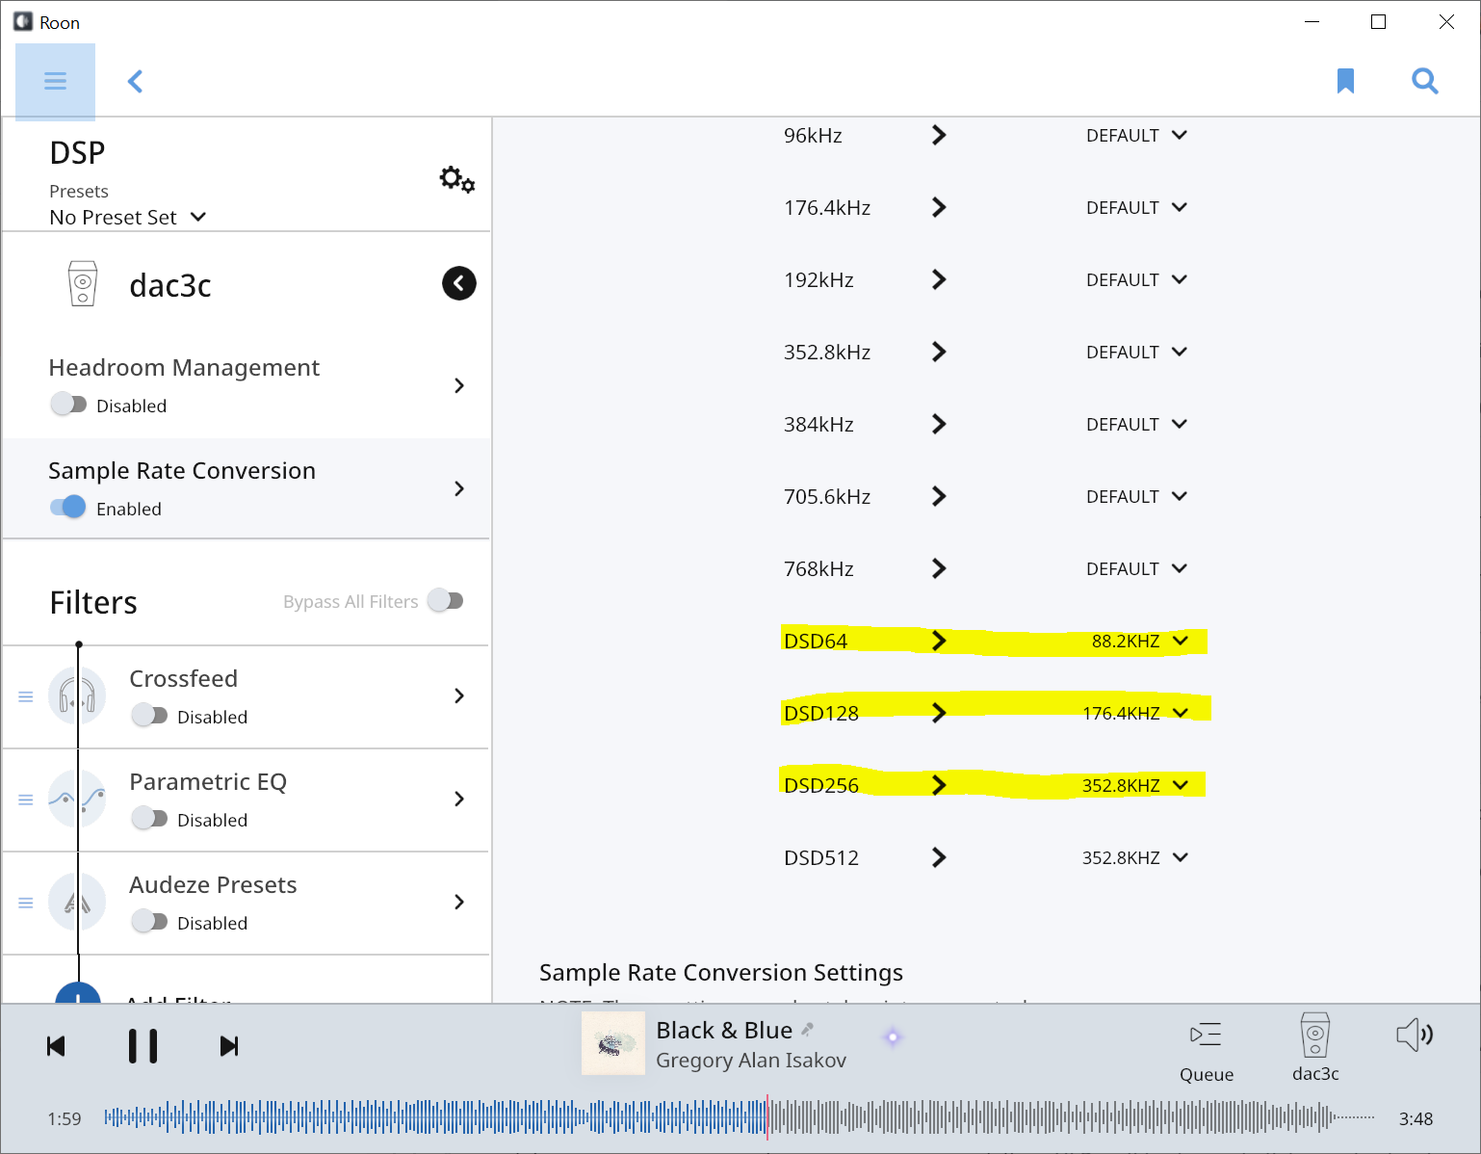Screen dimensions: 1481x1154
Task: Pause the current track
Action: pos(143,1046)
